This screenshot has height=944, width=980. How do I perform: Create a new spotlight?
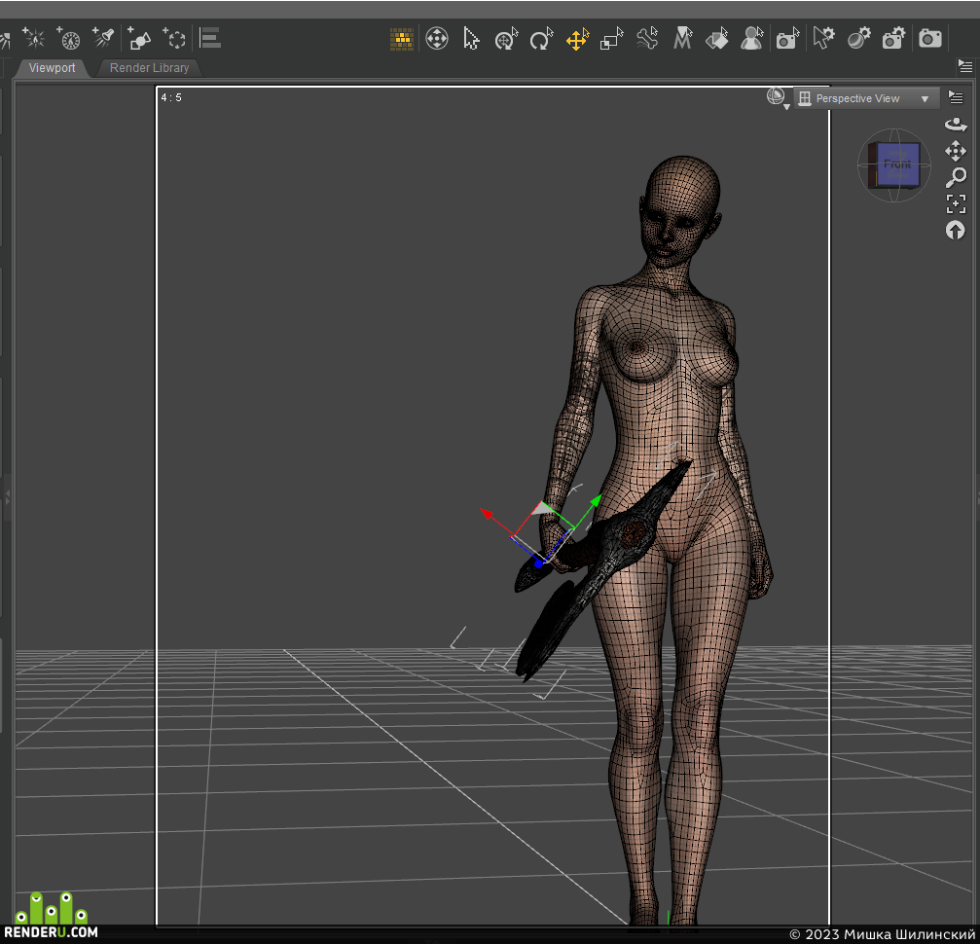pos(103,38)
